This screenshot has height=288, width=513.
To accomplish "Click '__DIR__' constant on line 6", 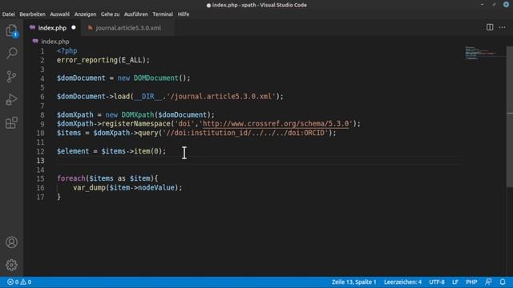I will (x=147, y=96).
